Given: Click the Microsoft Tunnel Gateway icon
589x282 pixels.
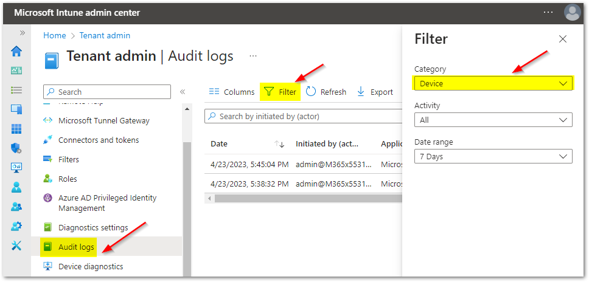Looking at the screenshot, I should [47, 121].
